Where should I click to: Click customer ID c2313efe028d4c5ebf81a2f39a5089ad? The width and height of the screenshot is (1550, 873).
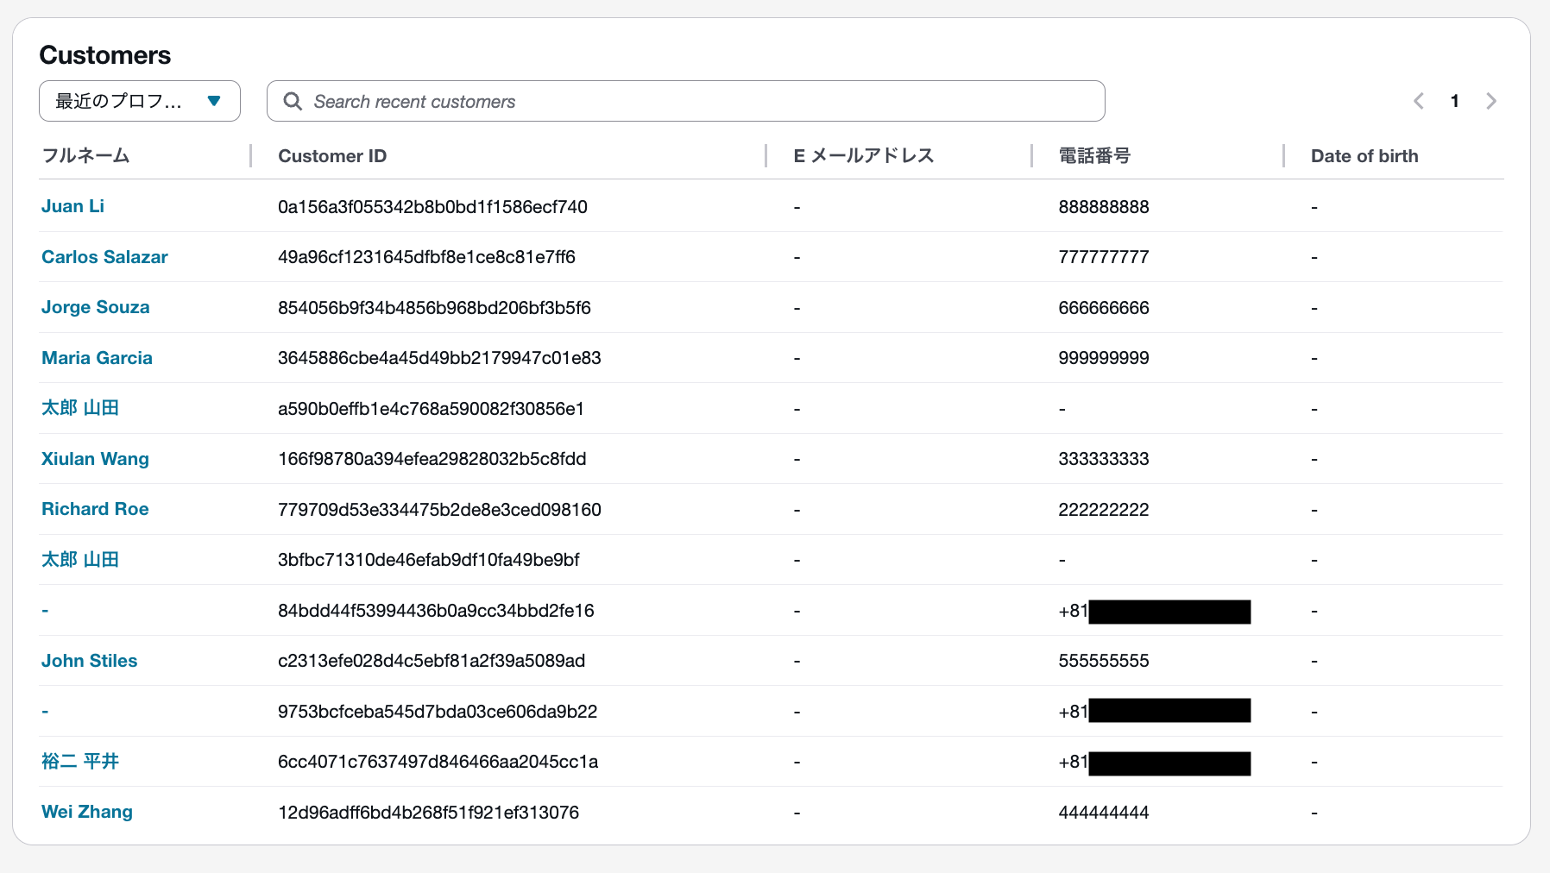(432, 661)
